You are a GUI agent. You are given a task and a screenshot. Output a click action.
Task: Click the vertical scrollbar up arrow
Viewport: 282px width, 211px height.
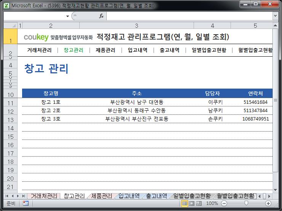tap(275, 25)
